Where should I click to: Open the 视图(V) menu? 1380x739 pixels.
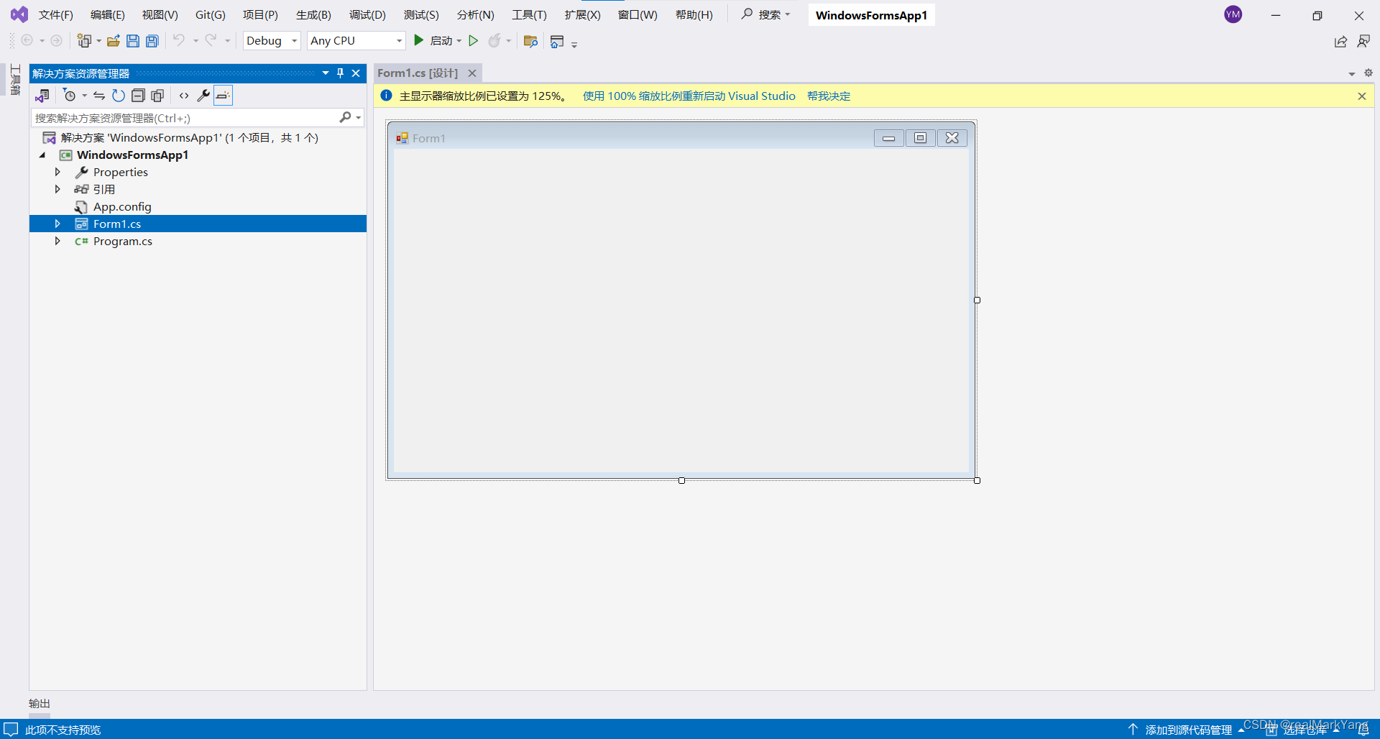click(160, 15)
